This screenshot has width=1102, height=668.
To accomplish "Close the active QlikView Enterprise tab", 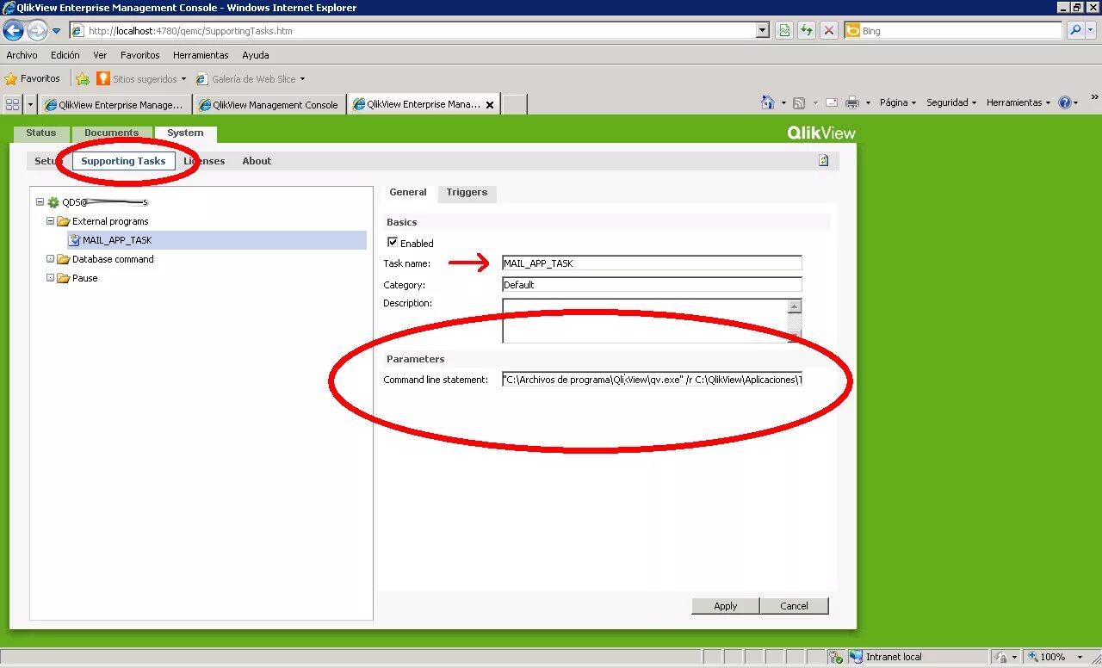I will (x=490, y=105).
